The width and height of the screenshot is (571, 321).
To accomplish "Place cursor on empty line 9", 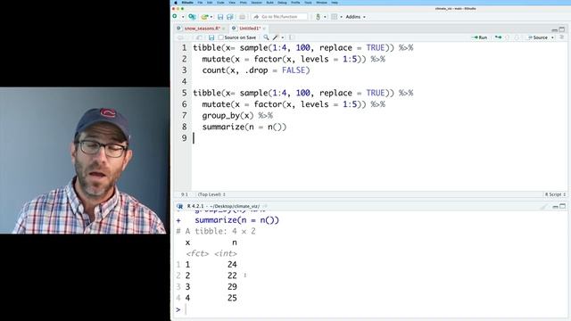I will pyautogui.click(x=378, y=138).
